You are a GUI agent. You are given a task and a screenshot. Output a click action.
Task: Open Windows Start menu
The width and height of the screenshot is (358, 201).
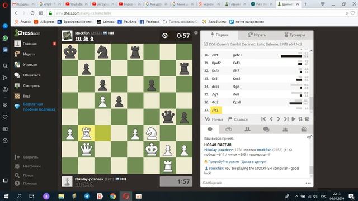[x=6, y=196]
